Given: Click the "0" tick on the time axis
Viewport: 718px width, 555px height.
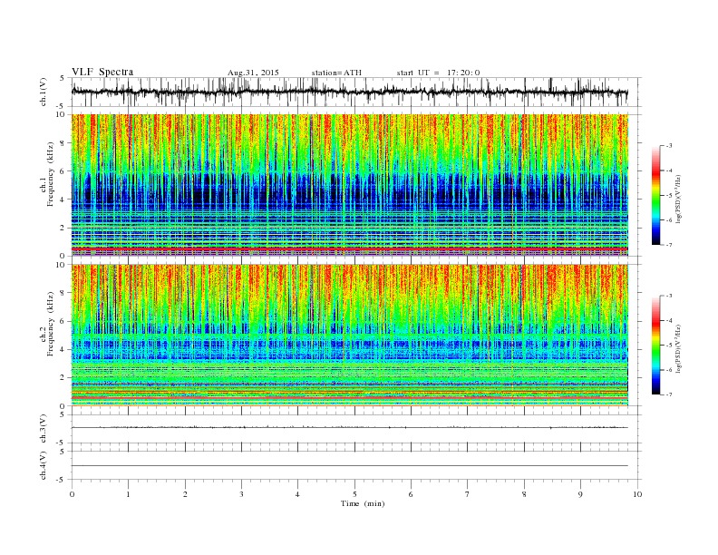Looking at the screenshot, I should tap(72, 494).
